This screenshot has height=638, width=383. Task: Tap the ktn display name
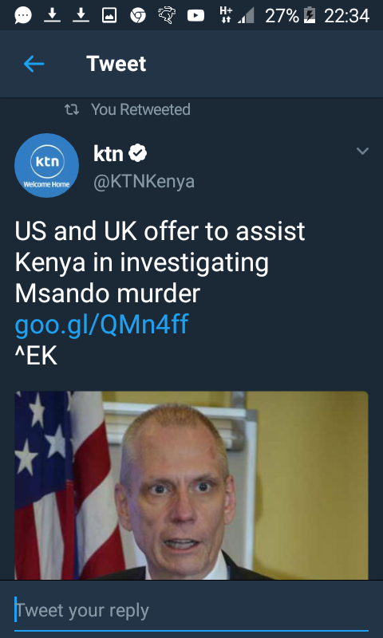(109, 153)
